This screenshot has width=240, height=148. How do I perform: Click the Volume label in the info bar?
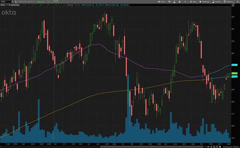(x=70, y=5)
